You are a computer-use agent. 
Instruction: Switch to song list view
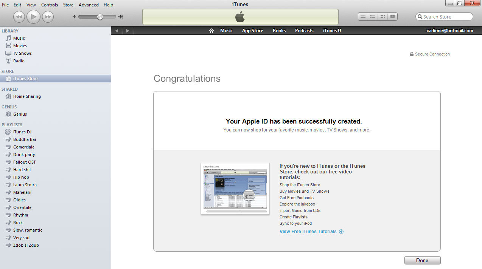(x=363, y=17)
